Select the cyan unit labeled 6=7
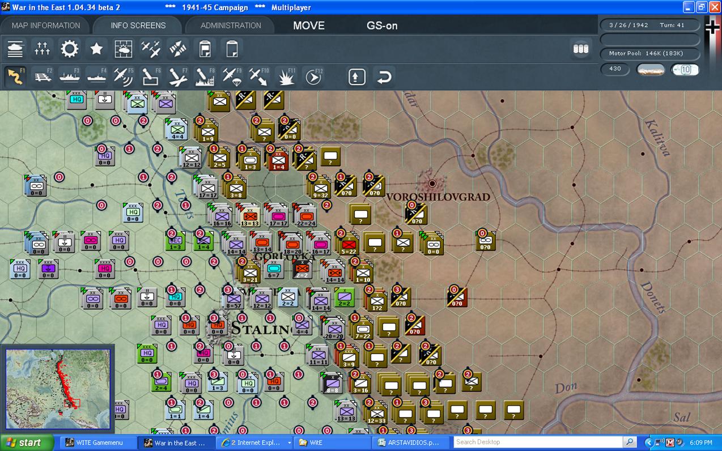Image resolution: width=722 pixels, height=451 pixels. point(274,270)
